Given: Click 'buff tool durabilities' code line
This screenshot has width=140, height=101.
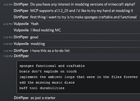Looking at the screenshot, I should point(42,88).
